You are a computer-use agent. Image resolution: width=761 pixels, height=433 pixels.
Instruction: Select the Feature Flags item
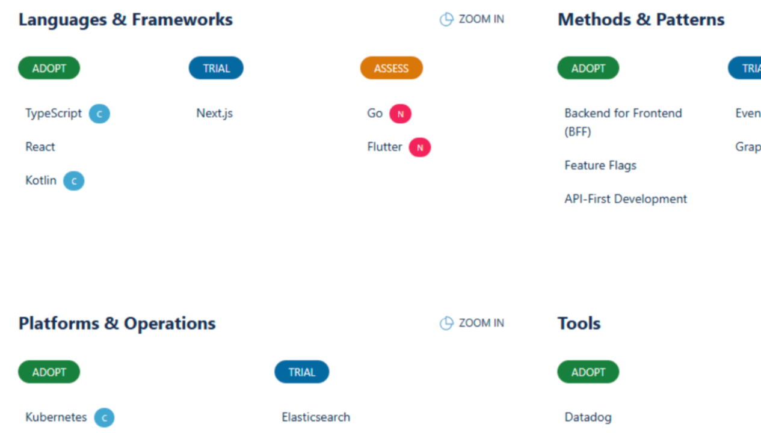coord(600,165)
